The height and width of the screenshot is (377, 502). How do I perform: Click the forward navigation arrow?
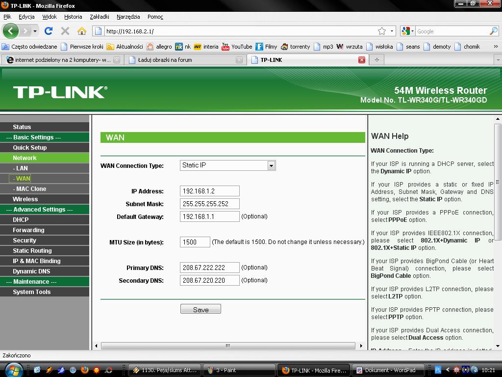tap(25, 31)
